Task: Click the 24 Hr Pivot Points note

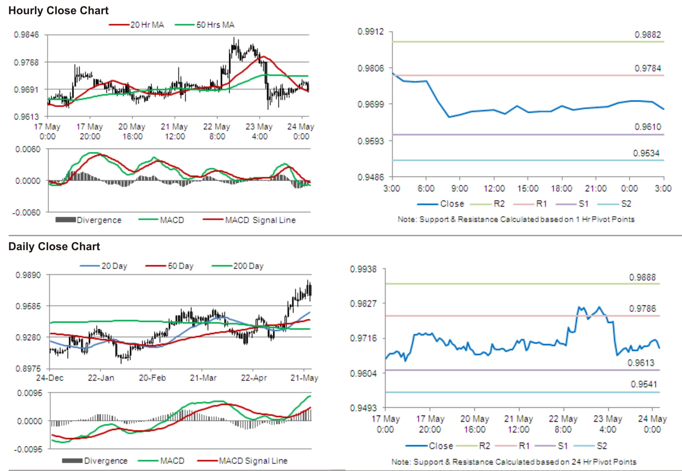Action: click(x=514, y=462)
